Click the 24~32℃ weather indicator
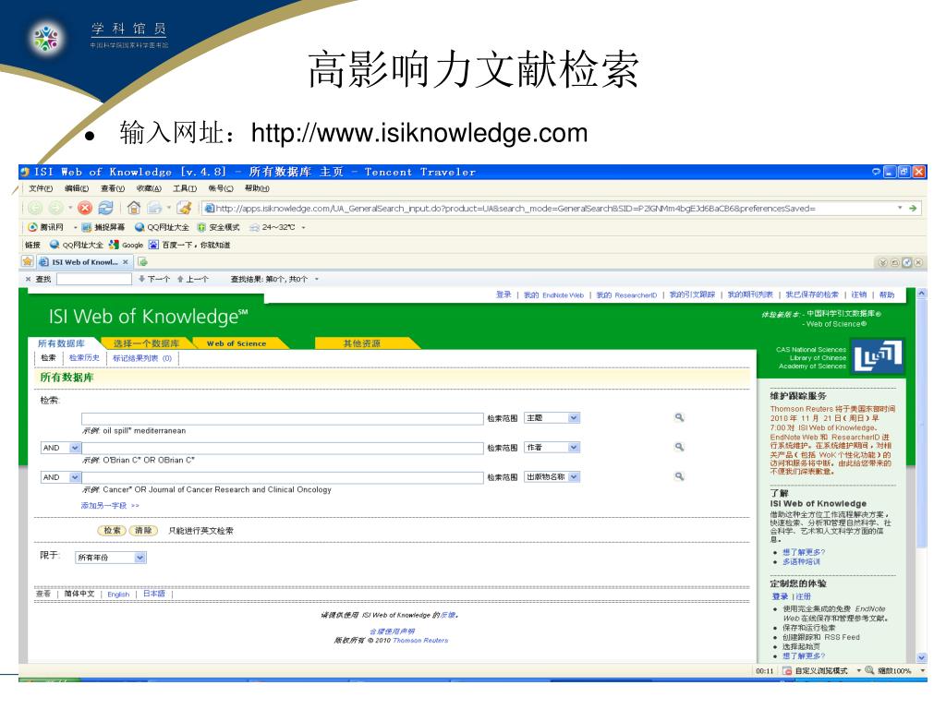This screenshot has width=946, height=709. [273, 227]
